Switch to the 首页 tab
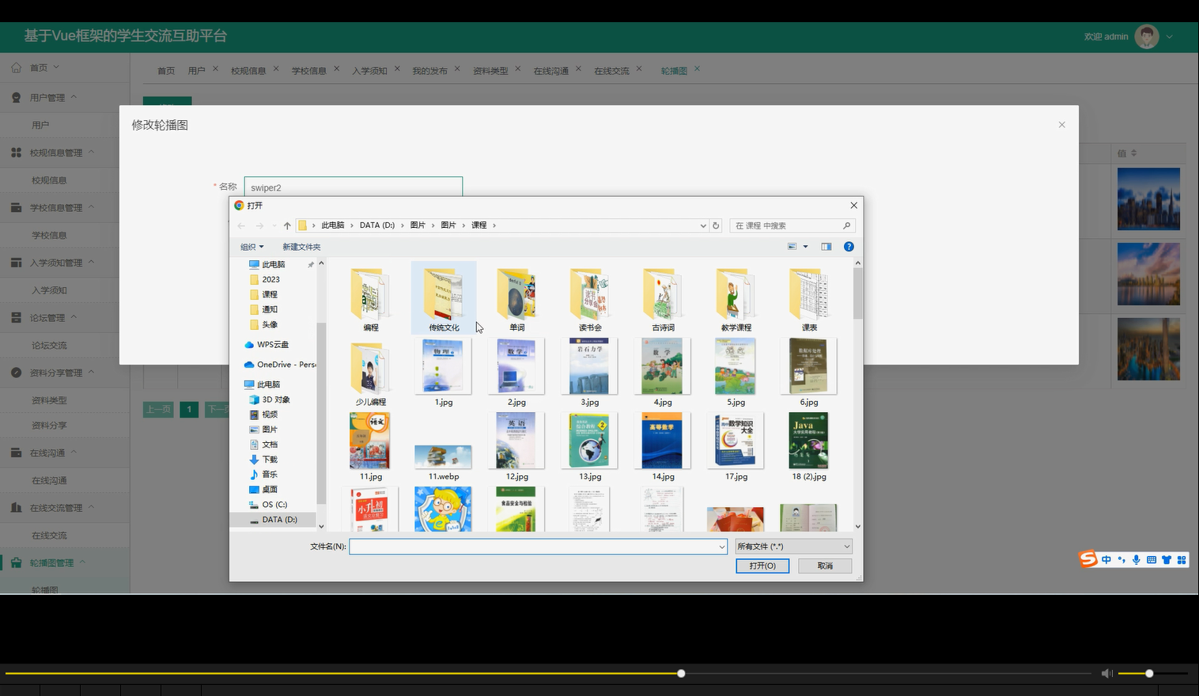 (166, 70)
